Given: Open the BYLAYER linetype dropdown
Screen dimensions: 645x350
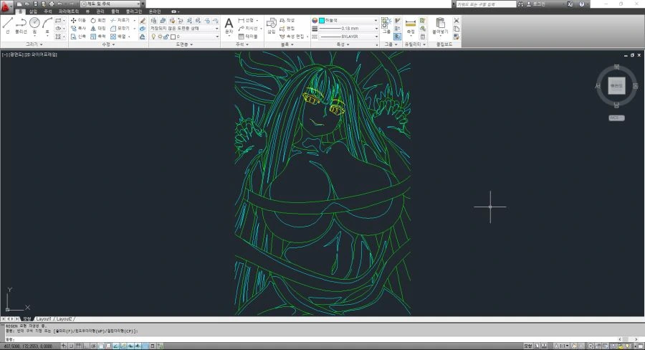Looking at the screenshot, I should tap(348, 37).
